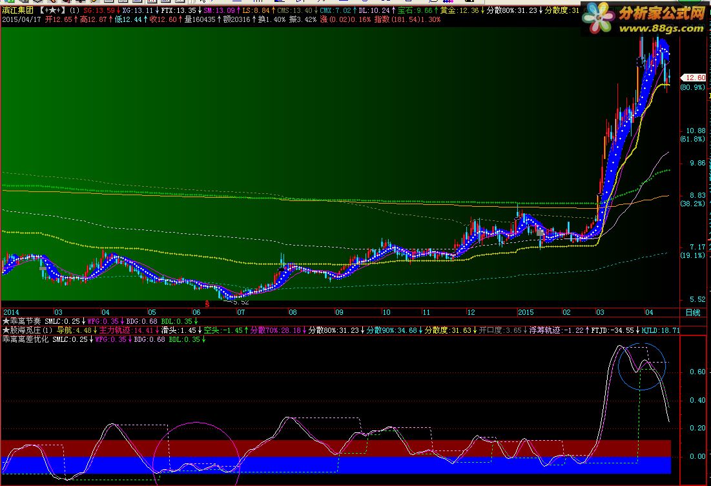
Task: Click the CMS:13.40 value
Action: point(294,10)
